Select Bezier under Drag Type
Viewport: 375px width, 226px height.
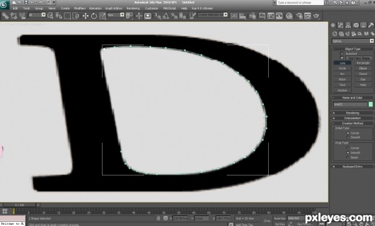(x=347, y=157)
